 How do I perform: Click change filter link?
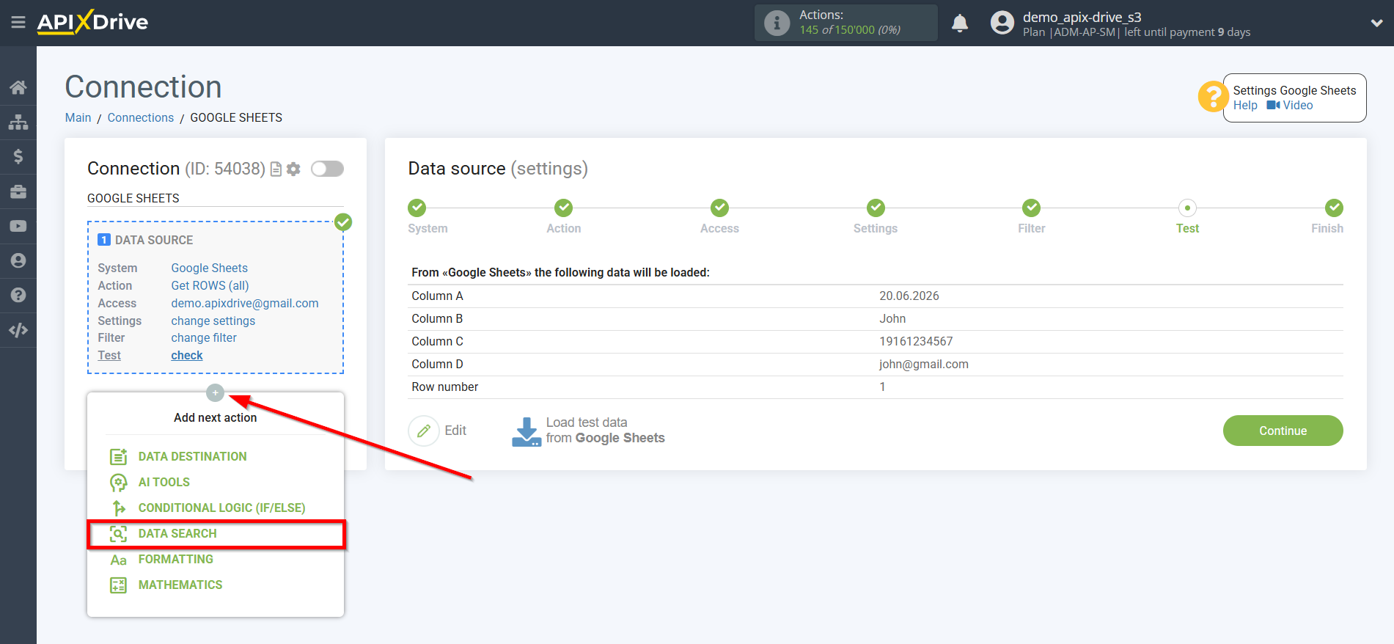tap(204, 337)
